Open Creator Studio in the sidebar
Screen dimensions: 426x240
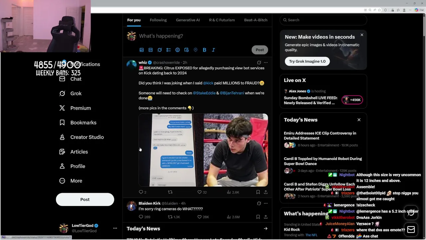point(81,137)
